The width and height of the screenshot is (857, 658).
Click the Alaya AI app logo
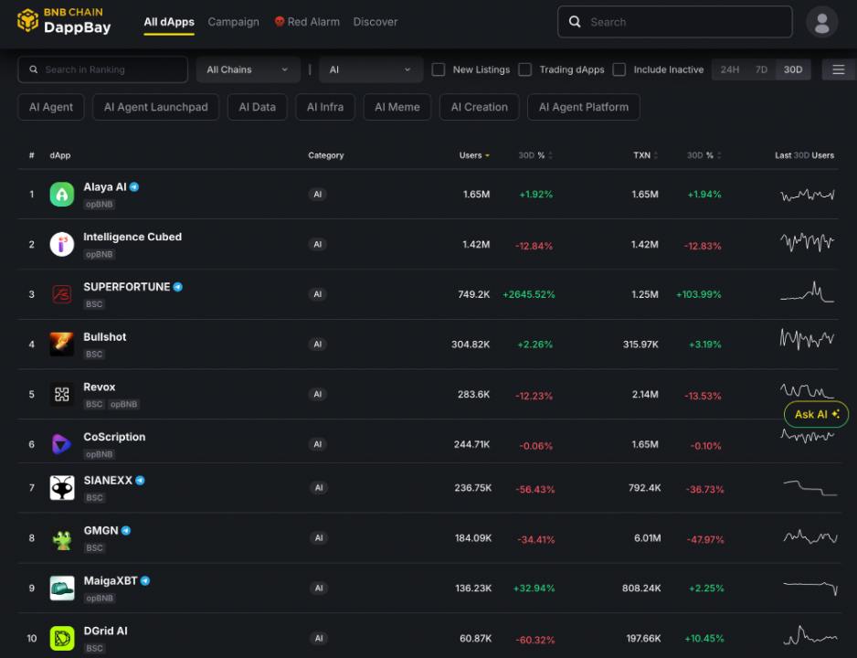tap(62, 194)
